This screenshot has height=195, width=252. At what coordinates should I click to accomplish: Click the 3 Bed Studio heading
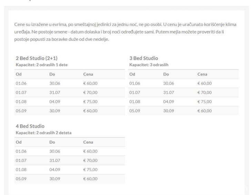click(144, 58)
